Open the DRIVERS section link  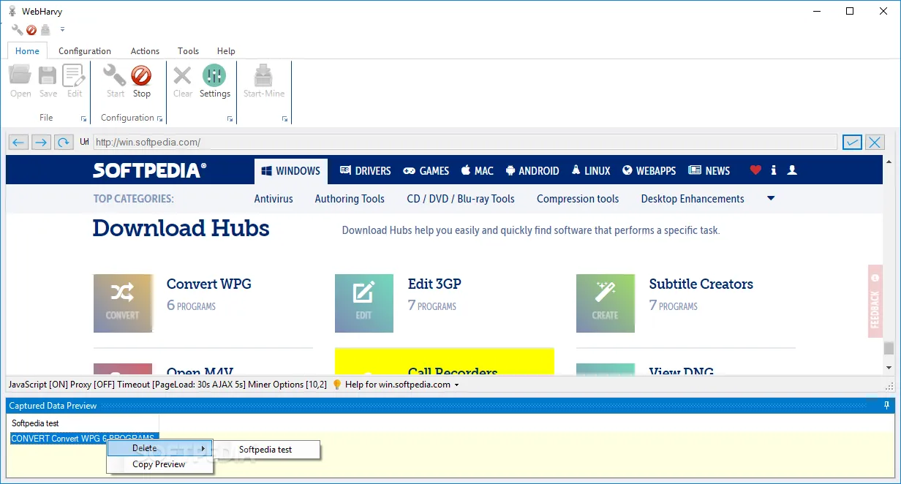click(365, 170)
